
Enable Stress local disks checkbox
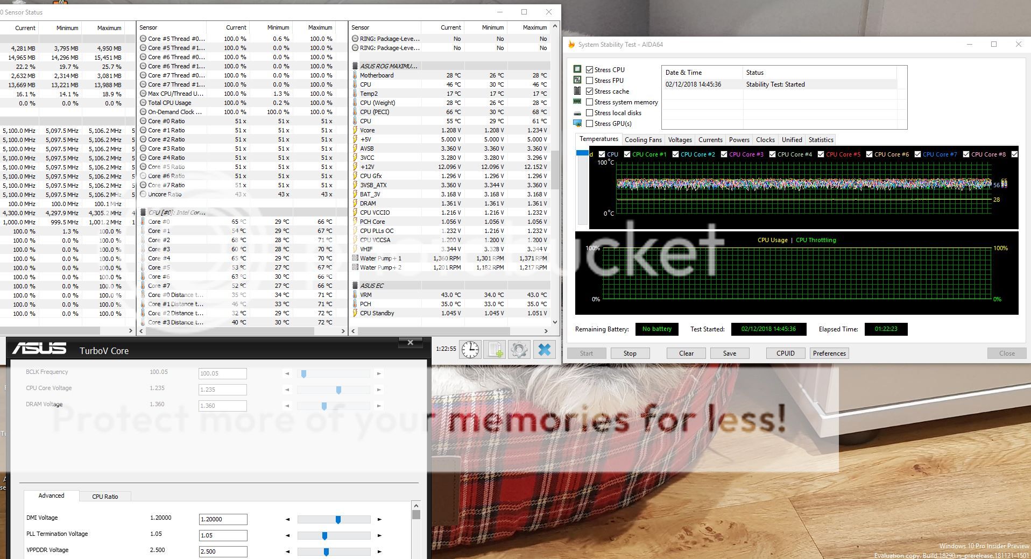click(x=590, y=112)
